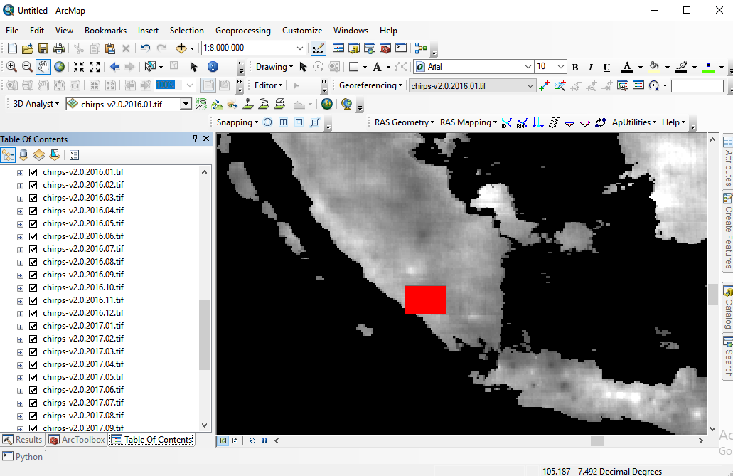The height and width of the screenshot is (476, 733).
Task: Click the RAS Geometry button
Action: [403, 122]
